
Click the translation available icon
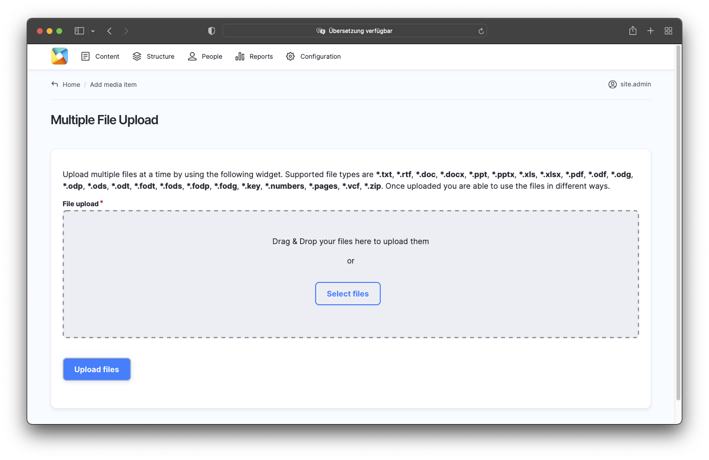[321, 31]
